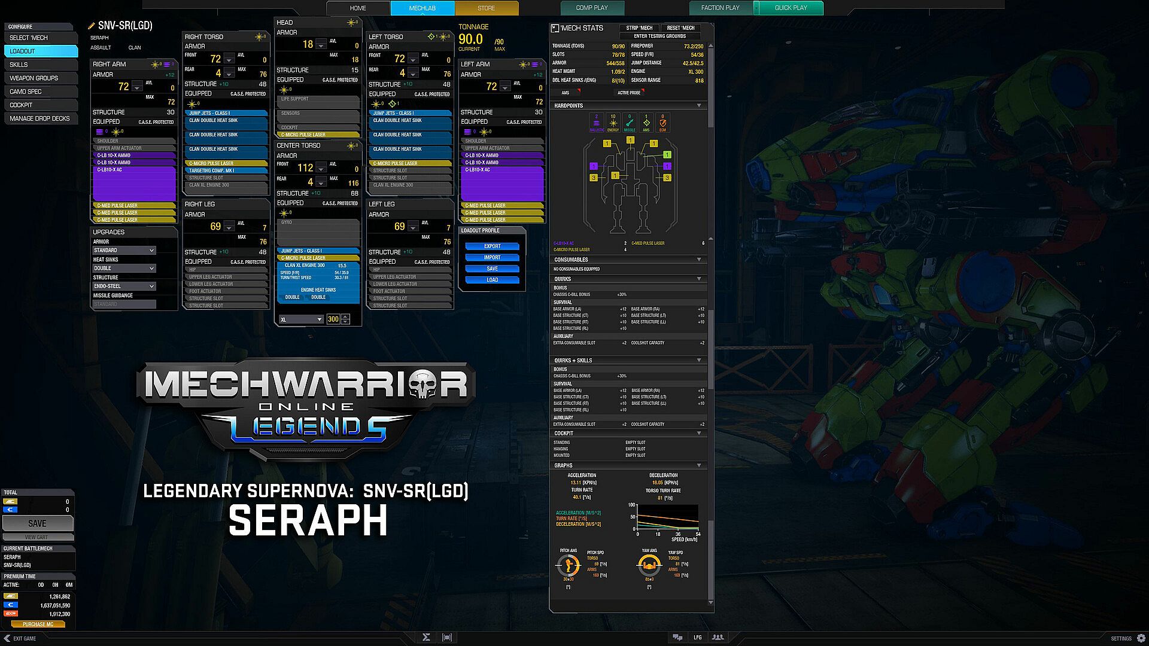Click the Export loadout profile button
1149x646 pixels.
point(492,246)
